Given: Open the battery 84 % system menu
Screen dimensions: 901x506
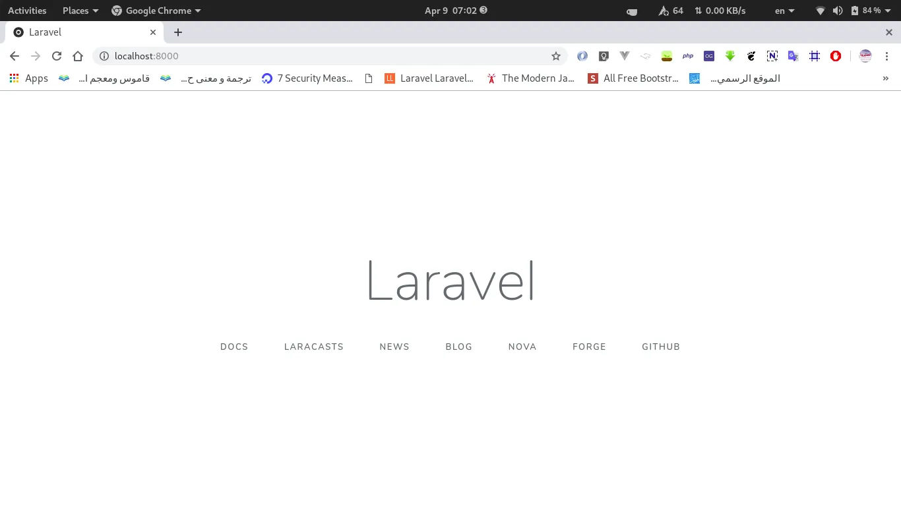Looking at the screenshot, I should [x=871, y=11].
